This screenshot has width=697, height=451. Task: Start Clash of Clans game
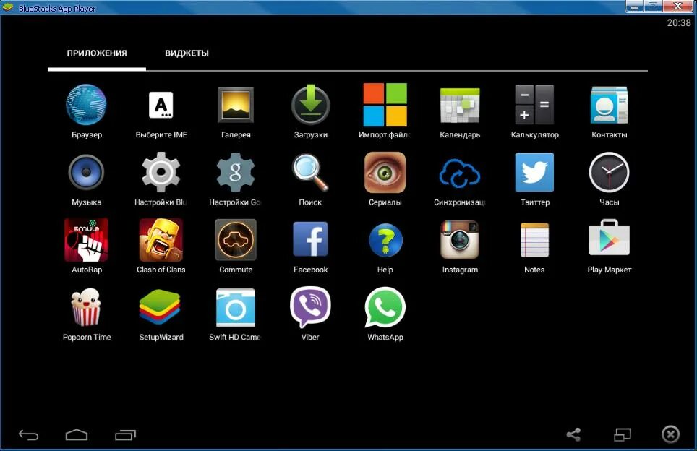coord(161,240)
